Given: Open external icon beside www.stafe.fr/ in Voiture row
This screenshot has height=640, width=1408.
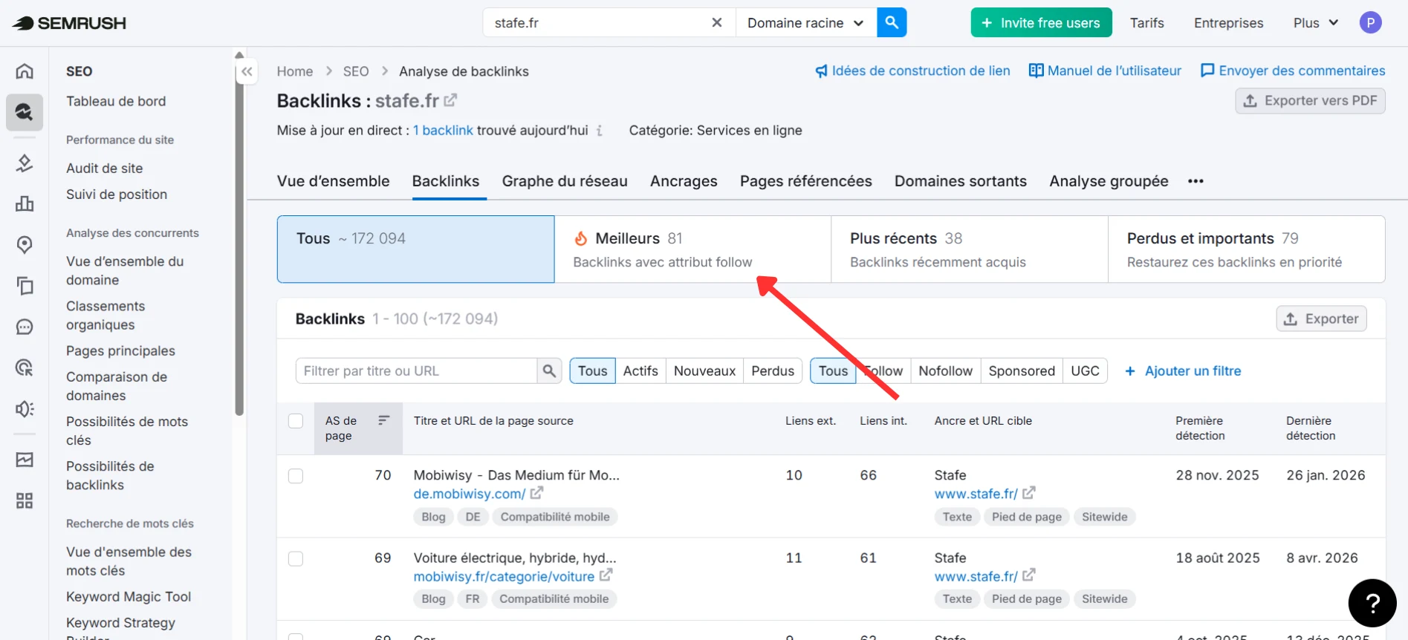Looking at the screenshot, I should pos(1028,575).
